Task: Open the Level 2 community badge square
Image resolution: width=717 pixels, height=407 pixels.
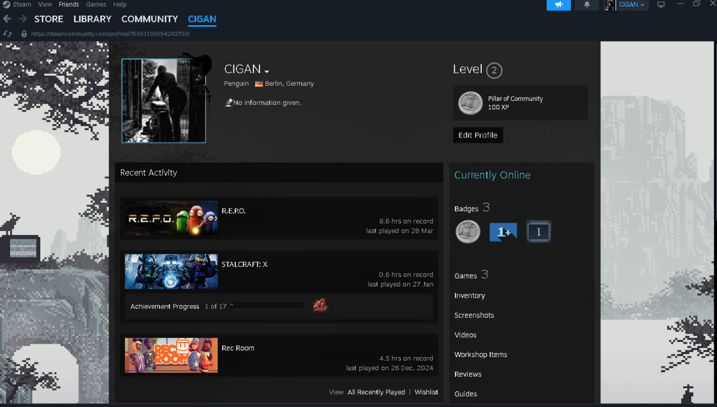Action: tap(538, 231)
